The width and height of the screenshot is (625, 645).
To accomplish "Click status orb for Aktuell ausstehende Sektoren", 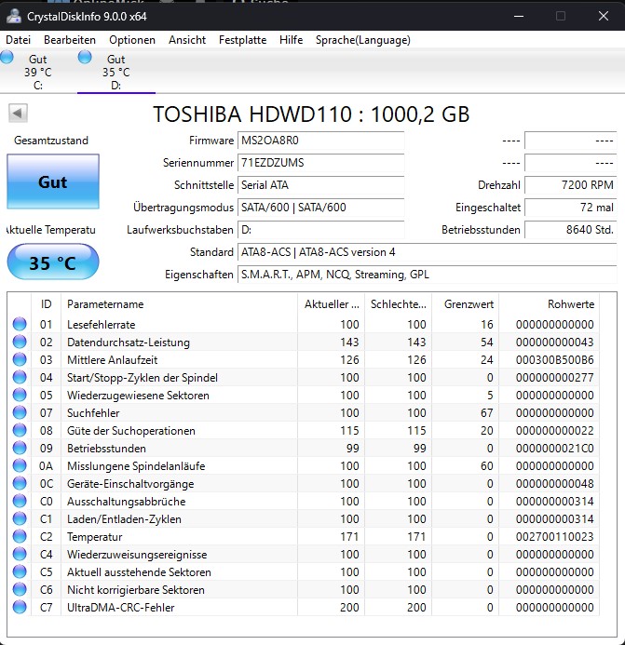I will (20, 571).
